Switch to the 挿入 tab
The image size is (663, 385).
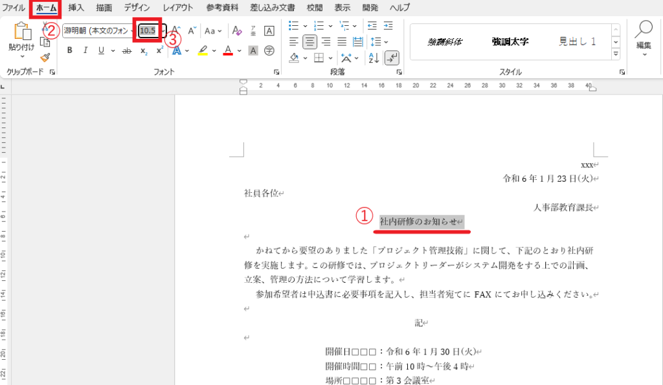(76, 8)
